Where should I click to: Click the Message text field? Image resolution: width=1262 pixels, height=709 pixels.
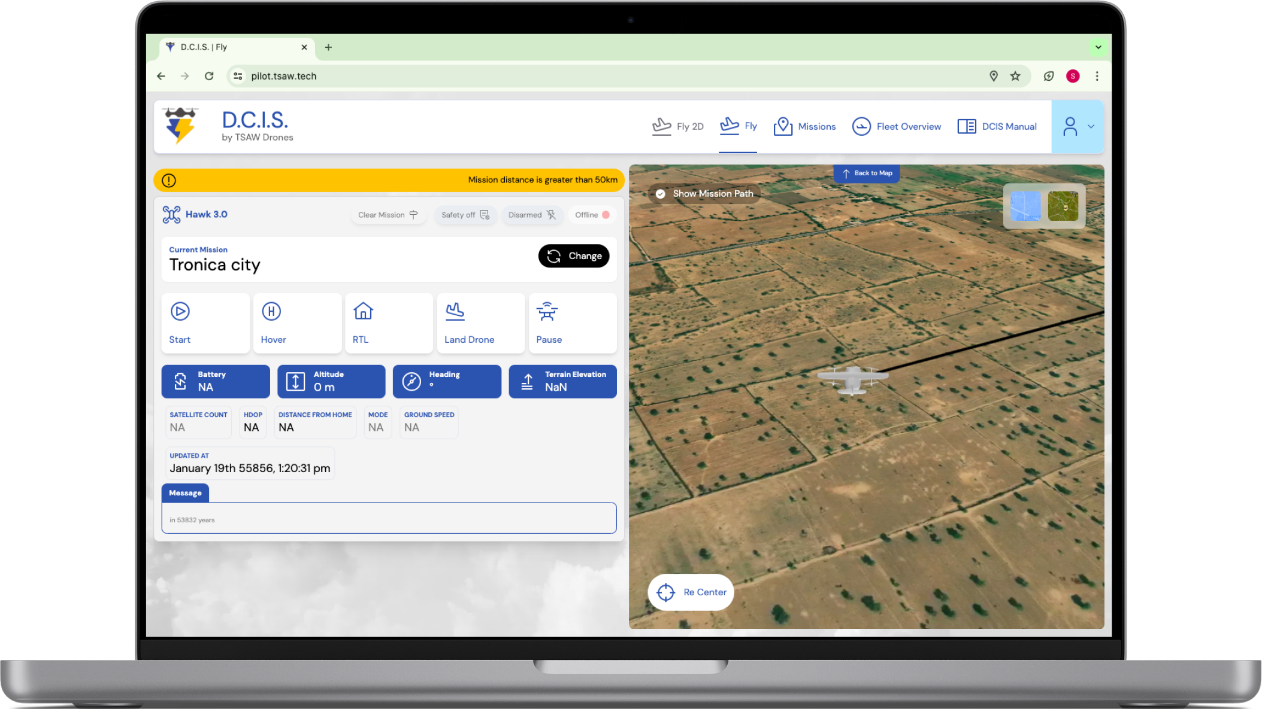click(389, 518)
